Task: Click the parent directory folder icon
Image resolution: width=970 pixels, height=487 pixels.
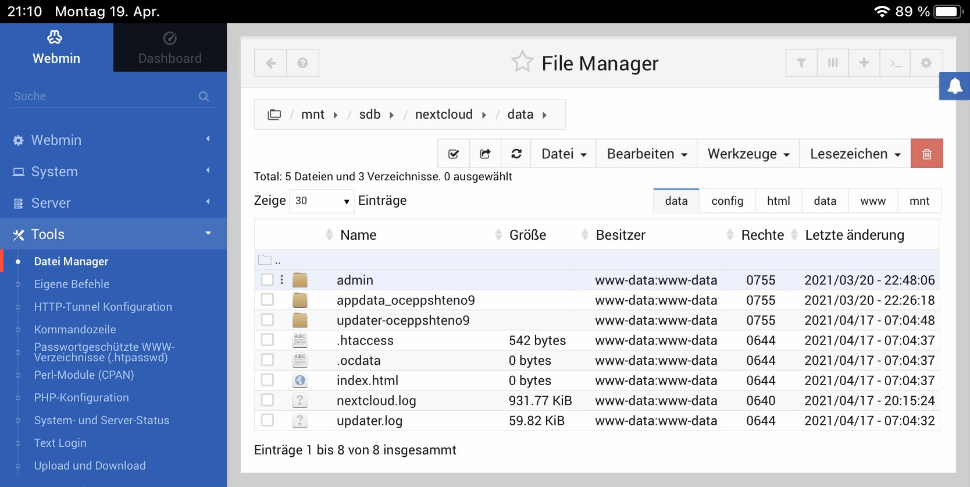Action: [x=265, y=260]
